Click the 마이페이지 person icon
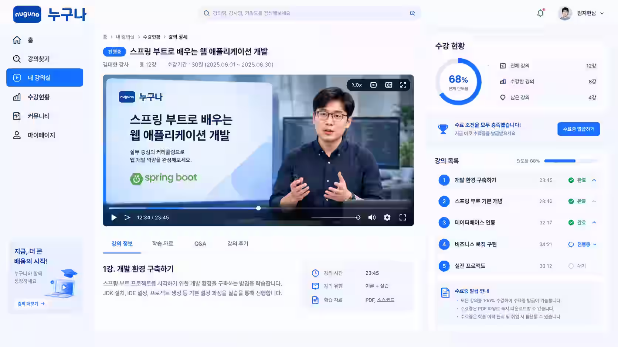This screenshot has height=347, width=618. coord(17,135)
